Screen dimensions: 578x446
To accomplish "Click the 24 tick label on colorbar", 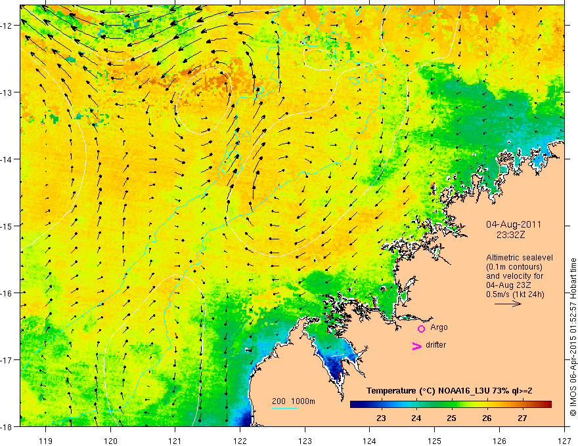I will pos(416,418).
